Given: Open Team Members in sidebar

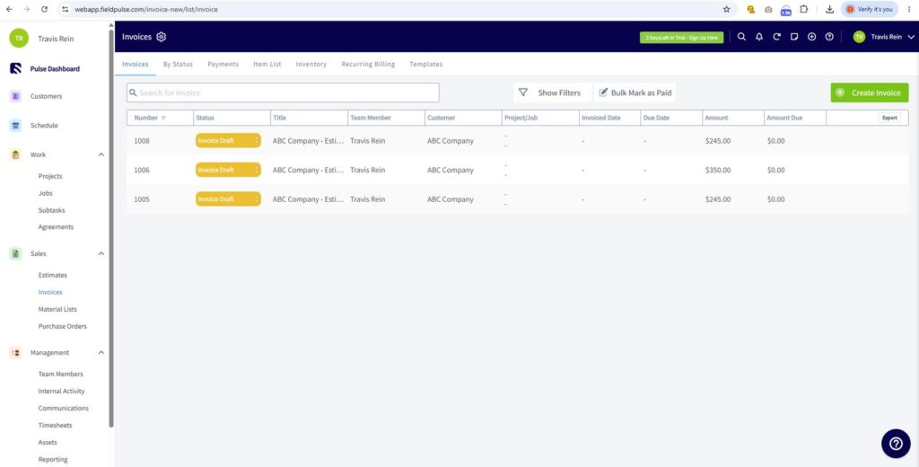Looking at the screenshot, I should coord(60,374).
